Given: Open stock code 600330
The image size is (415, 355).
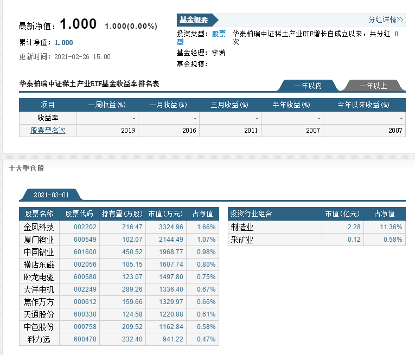Looking at the screenshot, I should tap(85, 314).
